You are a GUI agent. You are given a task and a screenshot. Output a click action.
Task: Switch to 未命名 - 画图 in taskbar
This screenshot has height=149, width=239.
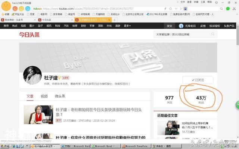pyautogui.click(x=167, y=146)
